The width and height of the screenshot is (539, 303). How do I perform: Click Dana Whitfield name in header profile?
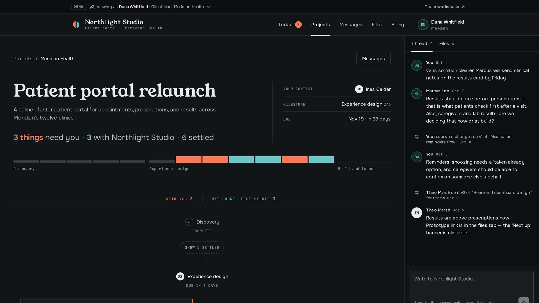tap(447, 22)
